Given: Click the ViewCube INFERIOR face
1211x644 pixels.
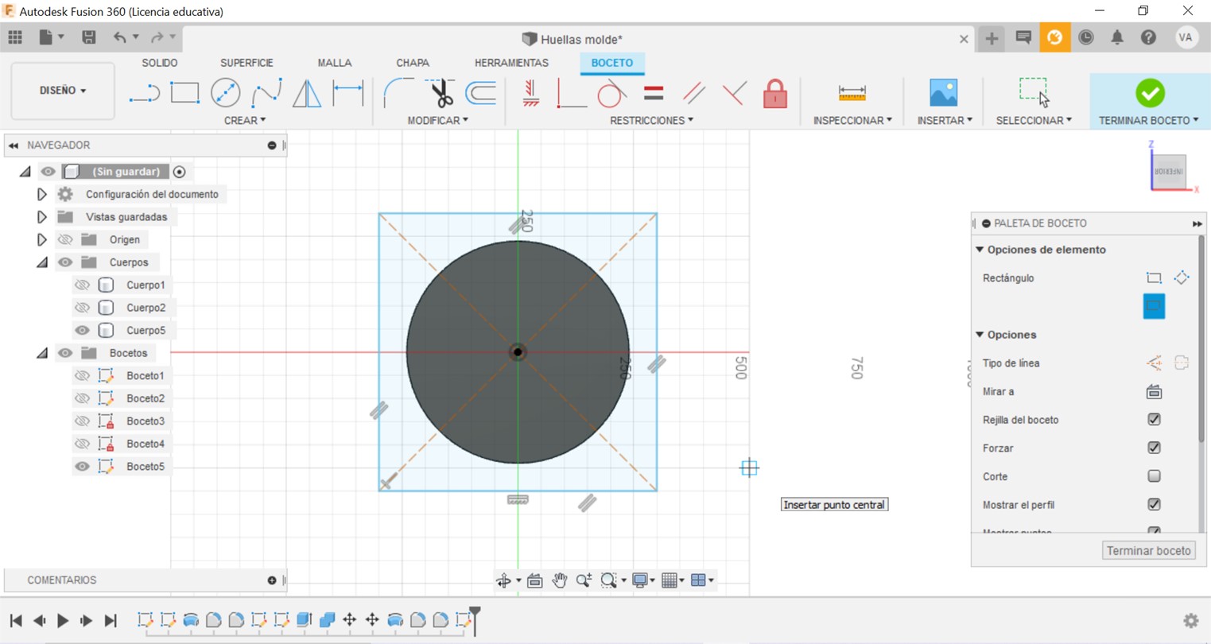Looking at the screenshot, I should tap(1169, 171).
